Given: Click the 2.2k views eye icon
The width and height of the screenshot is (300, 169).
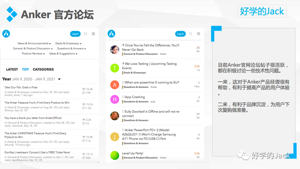Looking at the screenshot, I should coord(84,120).
